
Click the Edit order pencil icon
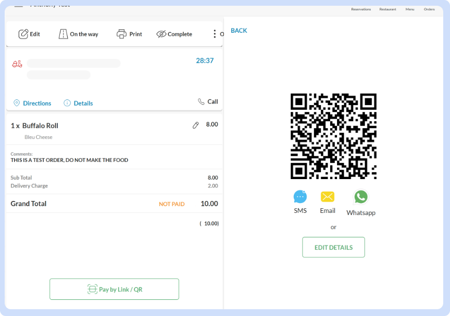click(x=23, y=34)
